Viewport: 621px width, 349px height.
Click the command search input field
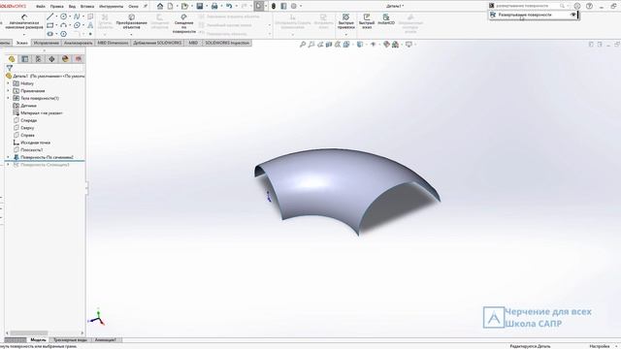528,6
